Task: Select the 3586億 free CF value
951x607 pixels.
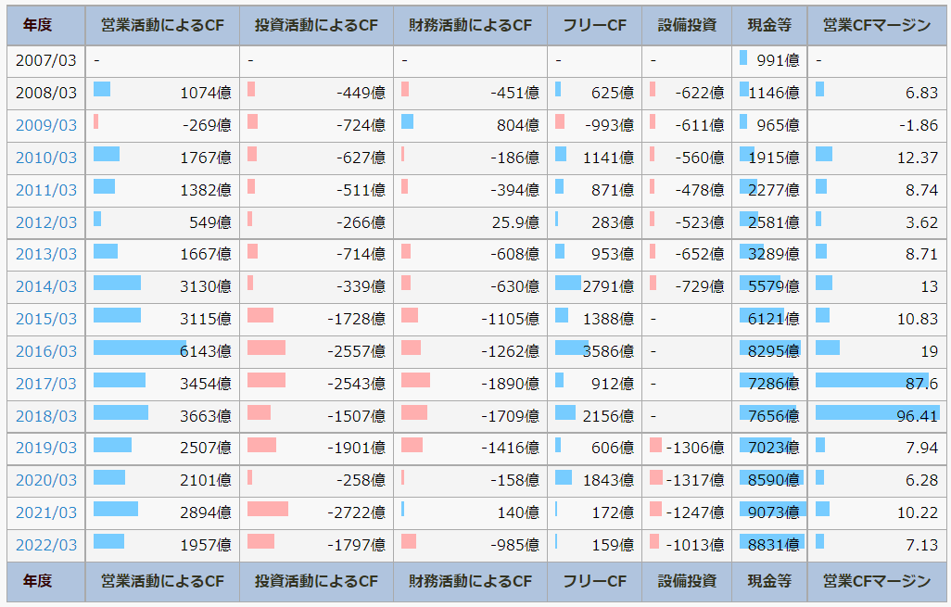Action: click(x=608, y=352)
